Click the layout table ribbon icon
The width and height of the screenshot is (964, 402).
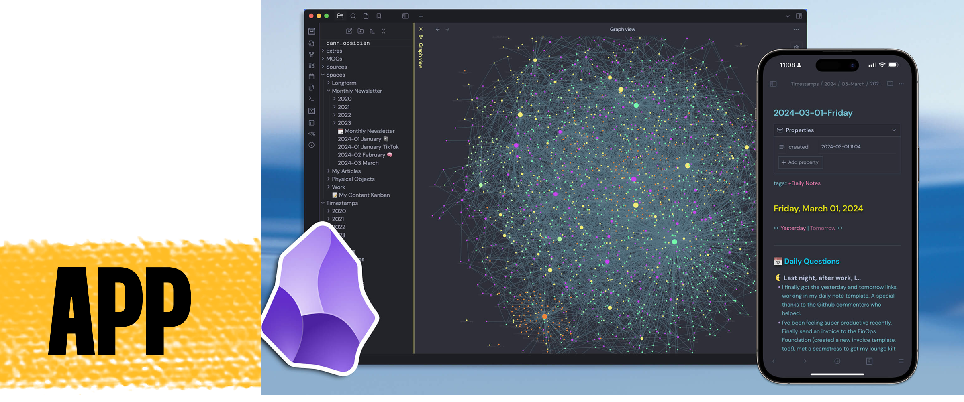click(312, 123)
